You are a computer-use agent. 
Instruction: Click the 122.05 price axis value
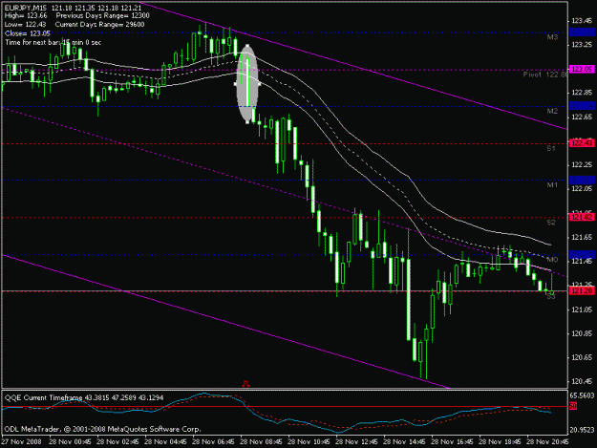582,189
